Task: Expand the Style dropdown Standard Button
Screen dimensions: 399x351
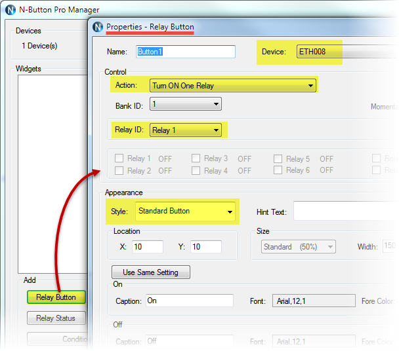Action: [x=186, y=212]
